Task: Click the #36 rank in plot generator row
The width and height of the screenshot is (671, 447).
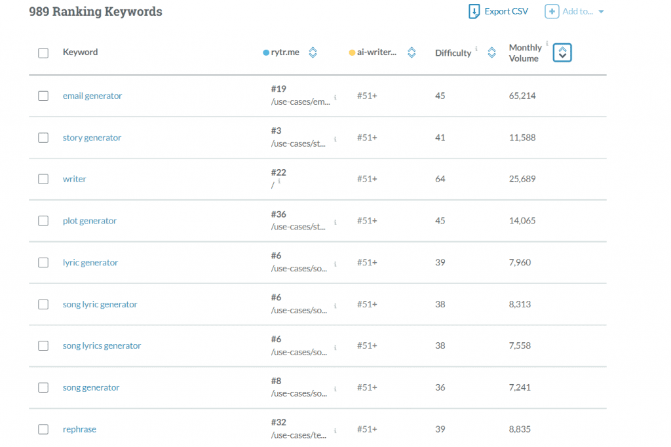Action: tap(278, 214)
